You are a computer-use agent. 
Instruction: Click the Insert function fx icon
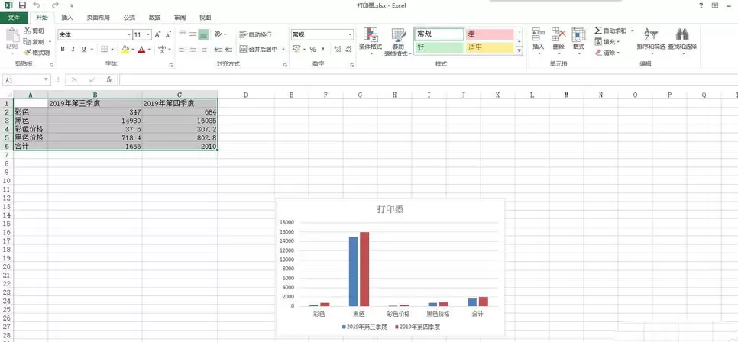click(109, 79)
